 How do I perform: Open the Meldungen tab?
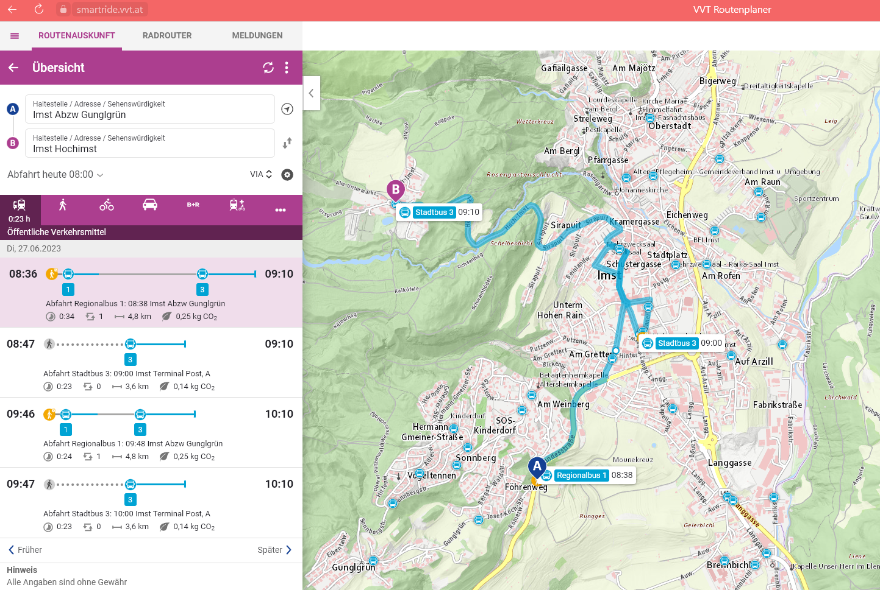(257, 36)
